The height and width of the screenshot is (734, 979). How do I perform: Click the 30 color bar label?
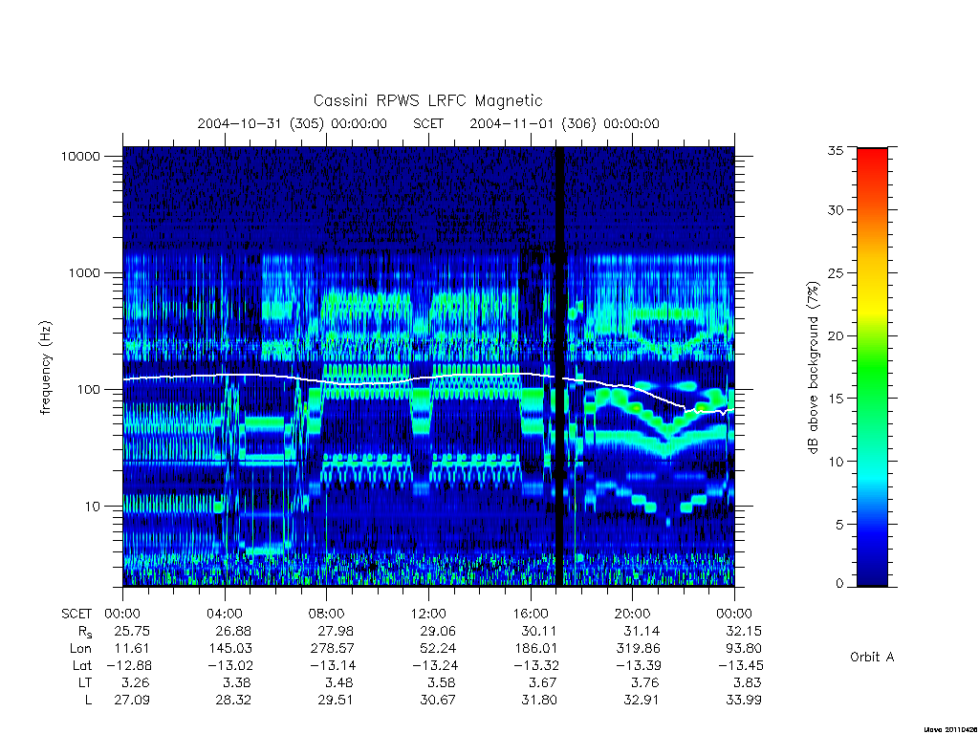836,210
